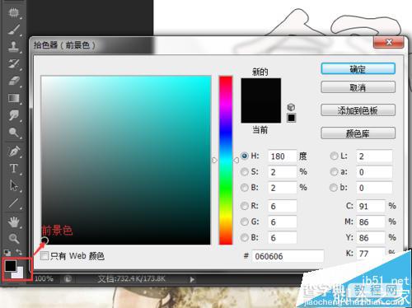Click the small web-safe color swatch

(291, 118)
